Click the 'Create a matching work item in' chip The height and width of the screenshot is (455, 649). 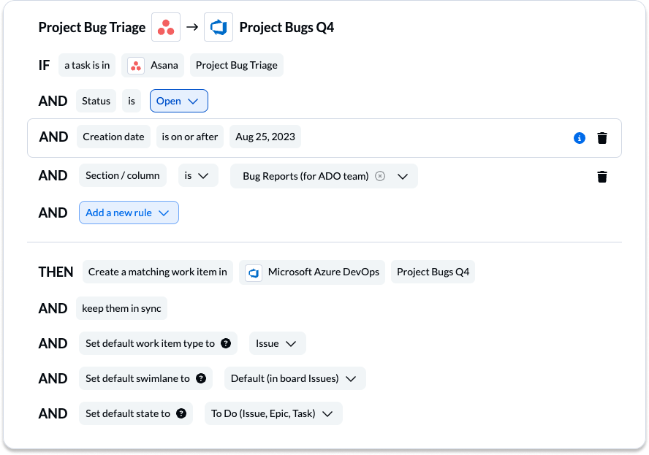coord(158,272)
